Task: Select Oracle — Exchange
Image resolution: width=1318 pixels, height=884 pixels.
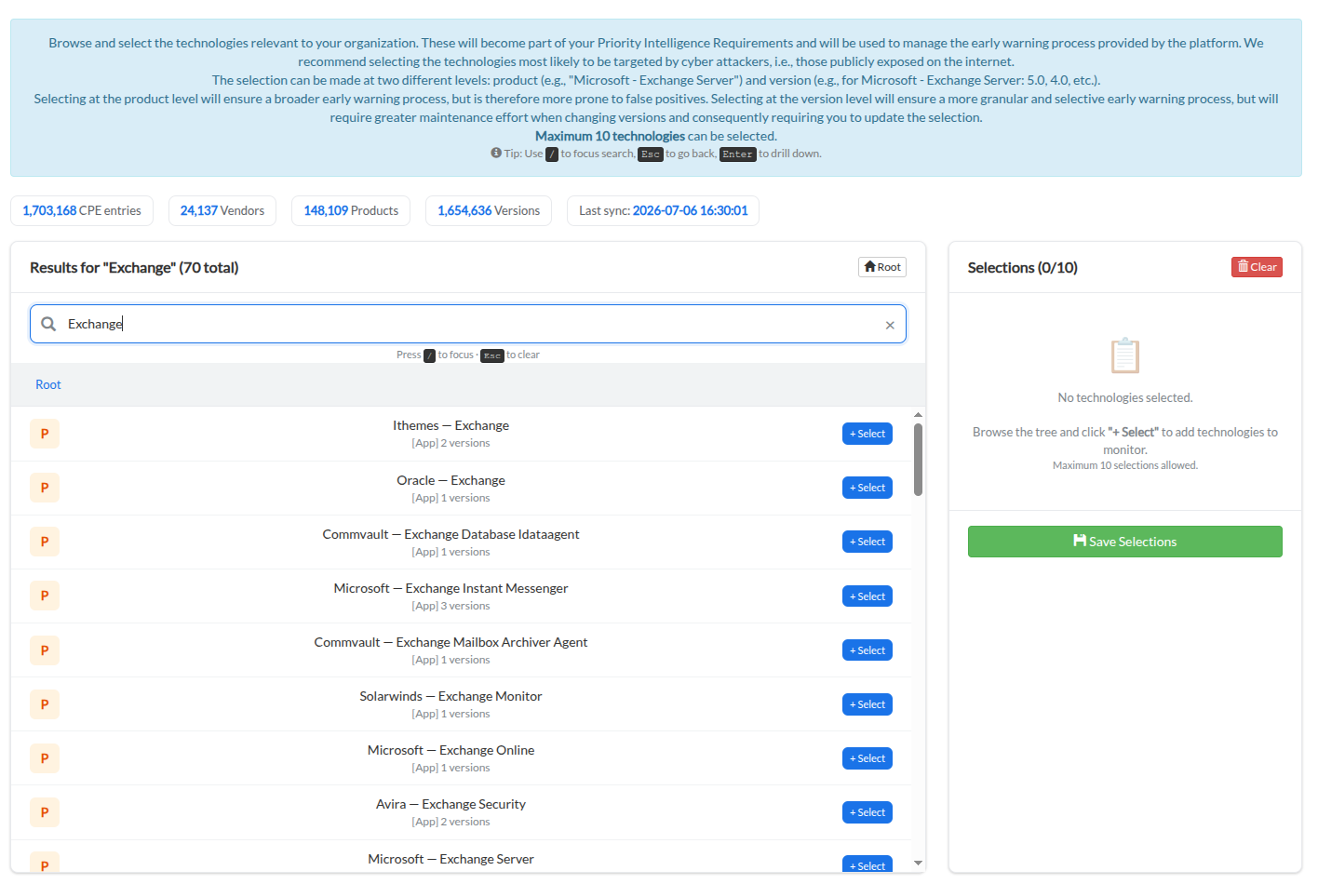Action: pos(867,488)
